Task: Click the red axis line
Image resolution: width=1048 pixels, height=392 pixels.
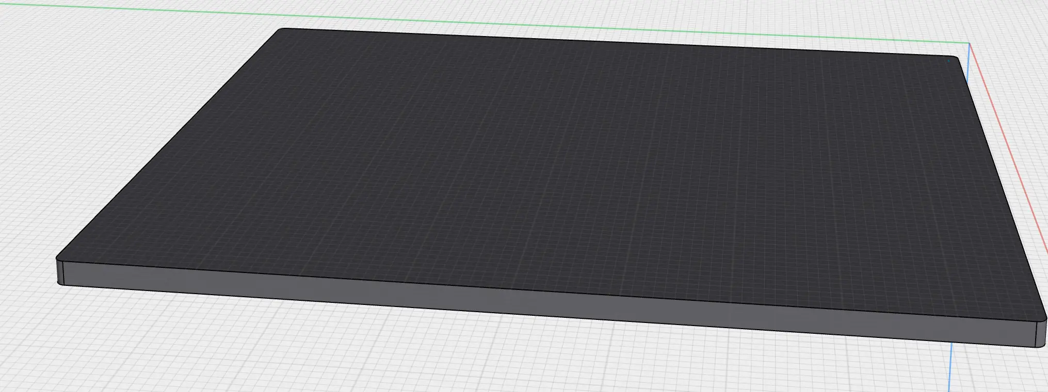Action: tap(1011, 155)
